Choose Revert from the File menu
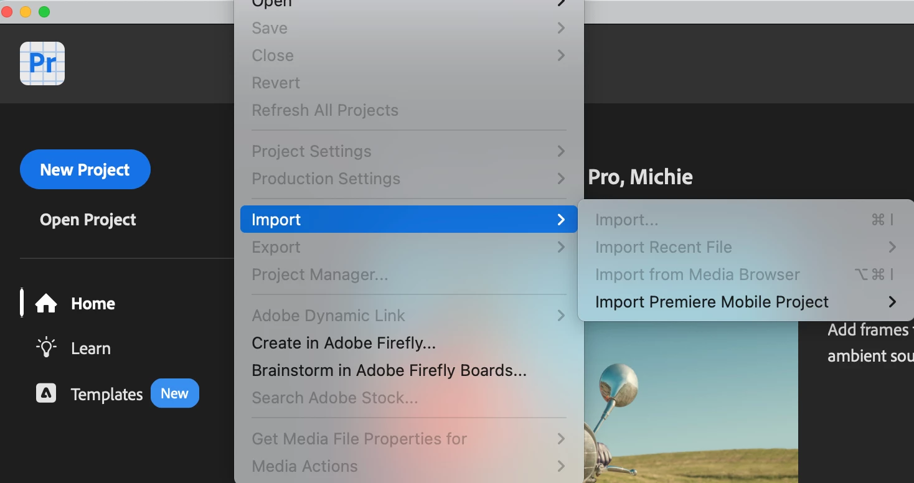The image size is (914, 483). pos(408,83)
